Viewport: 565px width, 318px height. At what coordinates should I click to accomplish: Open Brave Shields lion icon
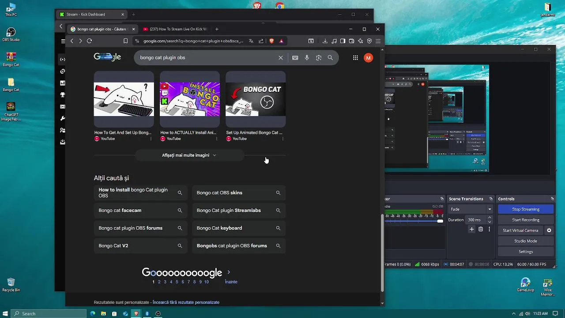click(x=271, y=41)
